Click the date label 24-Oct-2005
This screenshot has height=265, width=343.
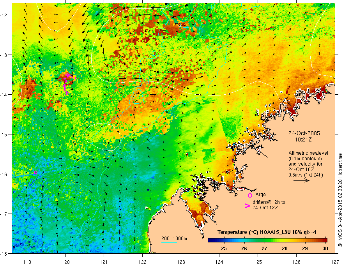coord(304,133)
